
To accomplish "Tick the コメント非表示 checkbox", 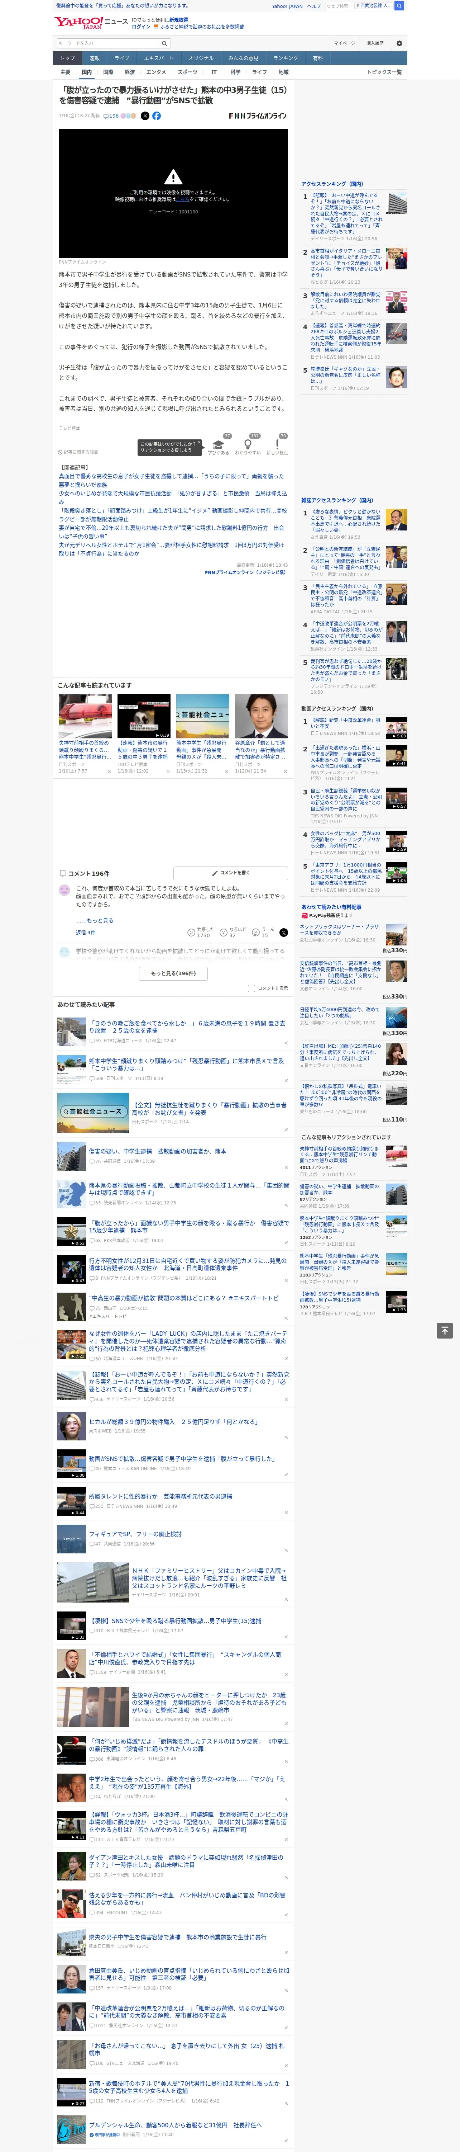I will tap(251, 988).
